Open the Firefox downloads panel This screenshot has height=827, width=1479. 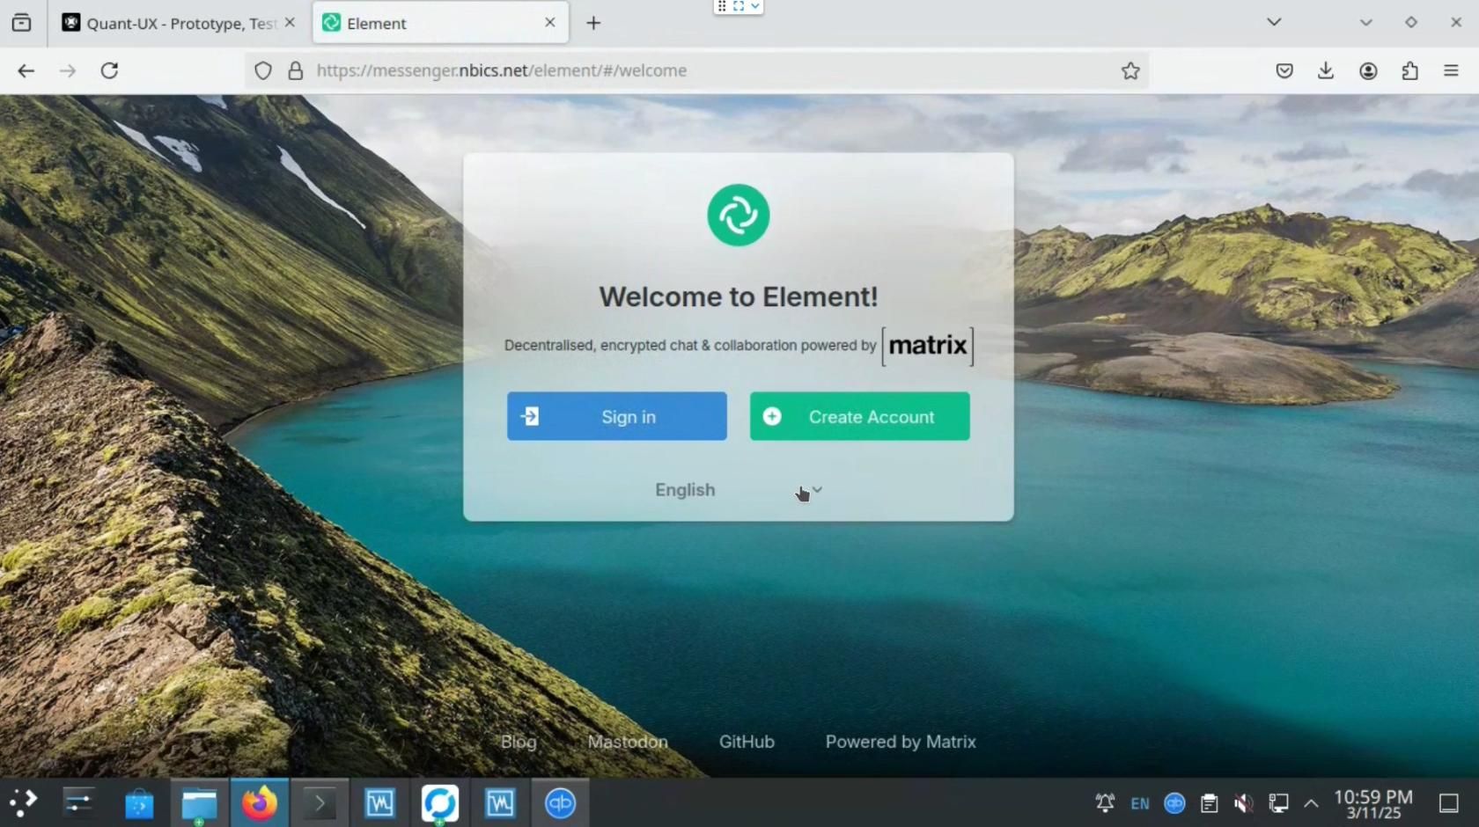[1326, 70]
